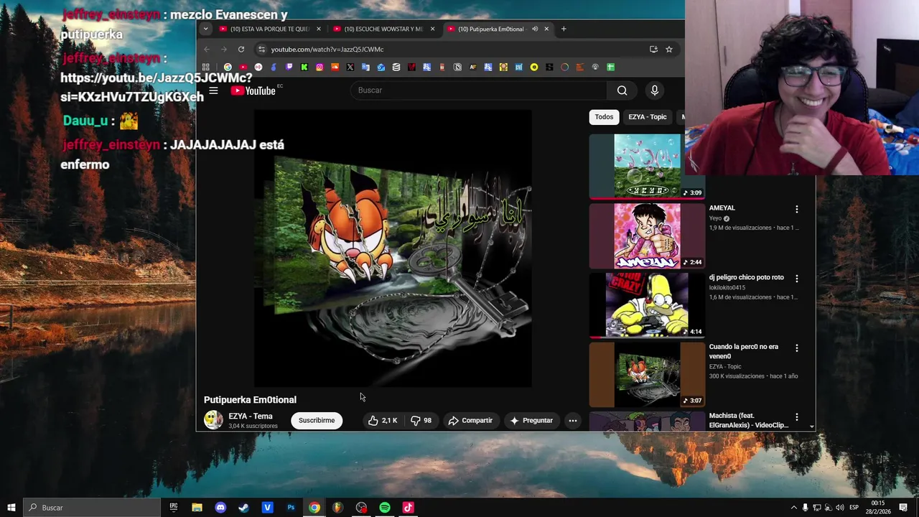Screen dimensions: 919x517
Task: Open options for Machista video
Action: pos(796,417)
